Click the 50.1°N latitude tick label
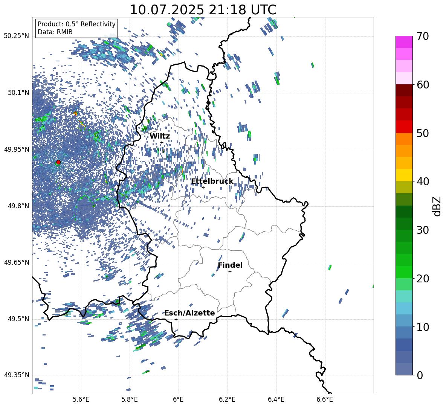446x407 pixels. 18,93
